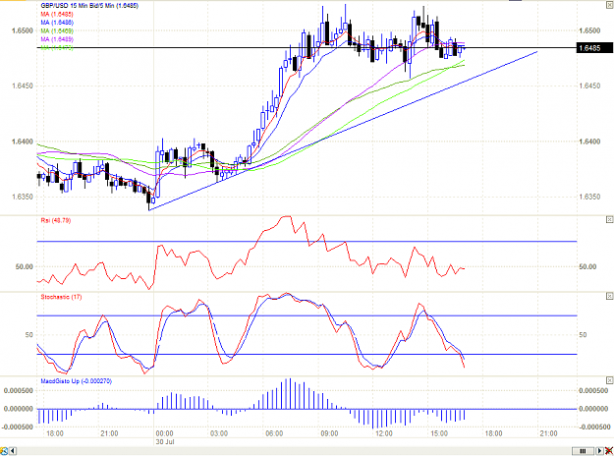Click the 06:00 time axis label
The height and width of the screenshot is (456, 614).
274,433
